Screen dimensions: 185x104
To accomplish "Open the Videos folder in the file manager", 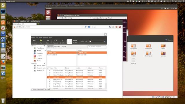I will point(163,54).
